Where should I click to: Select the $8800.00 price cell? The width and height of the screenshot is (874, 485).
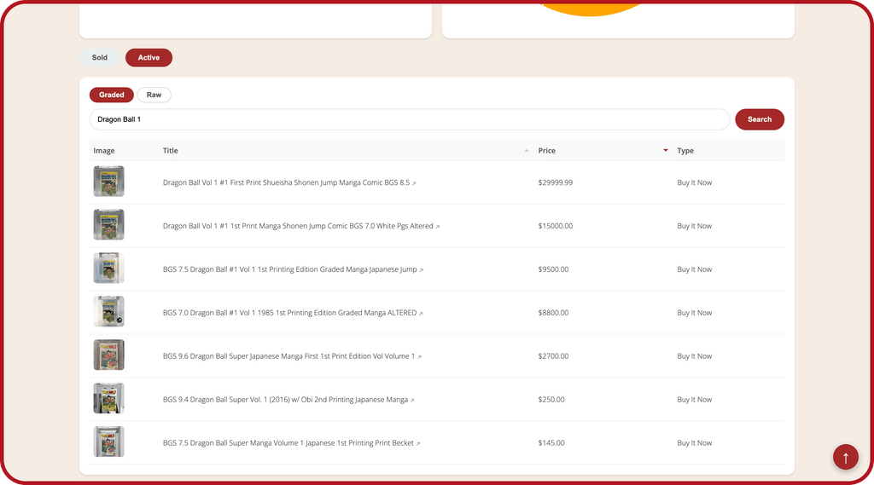pyautogui.click(x=553, y=313)
